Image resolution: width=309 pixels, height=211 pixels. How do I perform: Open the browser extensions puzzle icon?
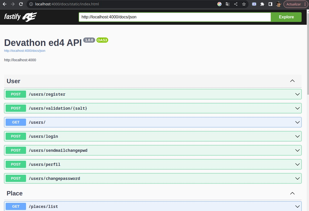[262, 4]
